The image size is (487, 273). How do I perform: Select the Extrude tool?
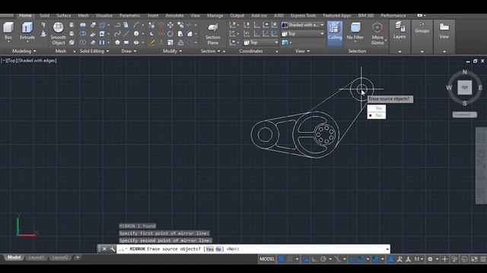tap(27, 31)
